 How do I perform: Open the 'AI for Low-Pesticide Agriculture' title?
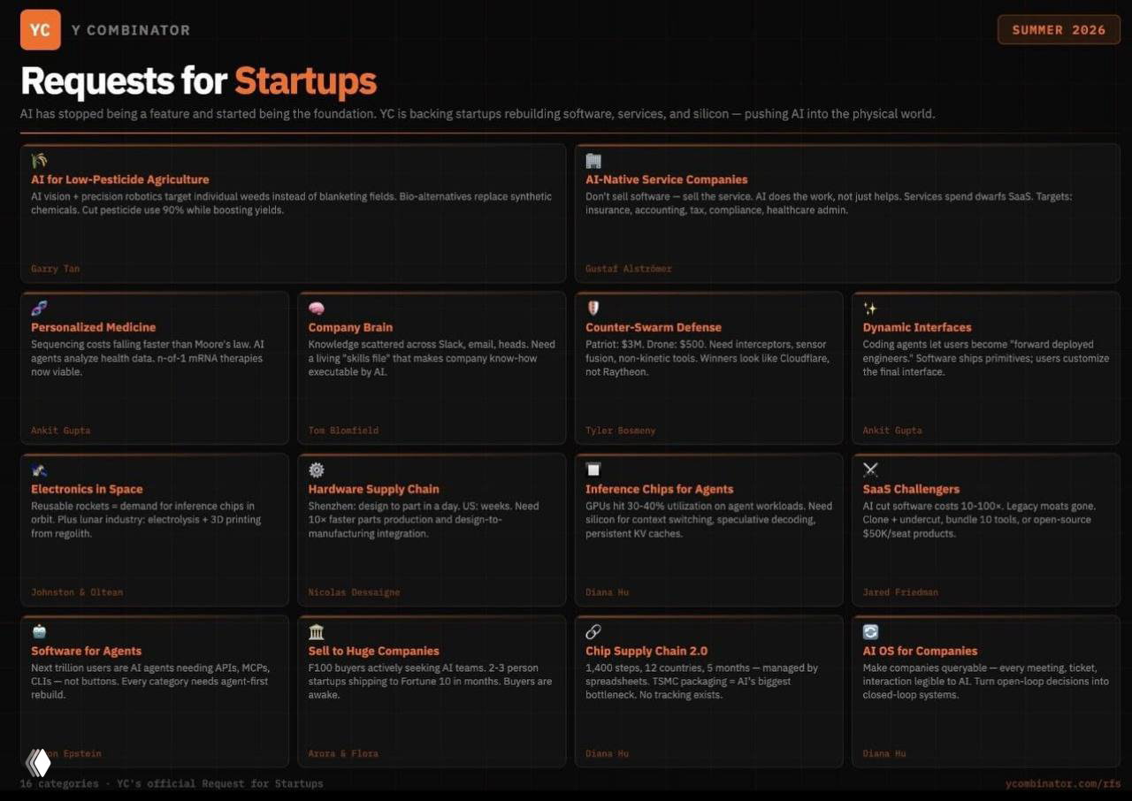120,179
